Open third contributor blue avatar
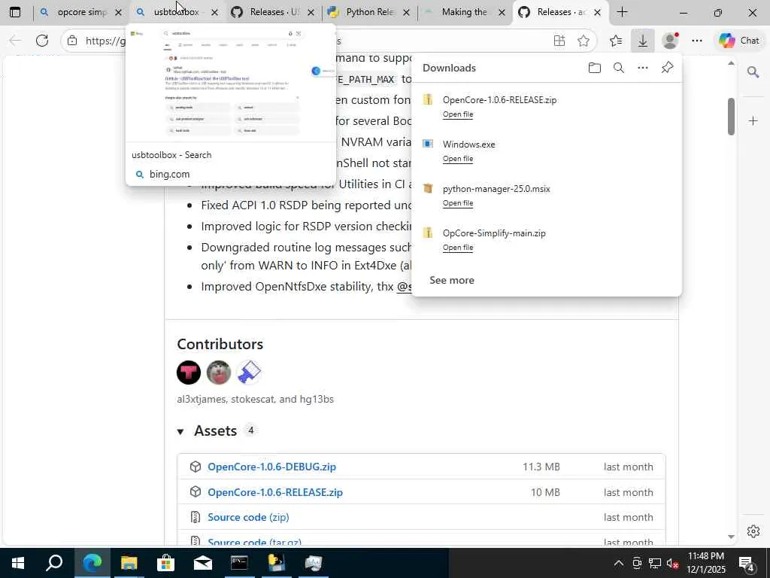 tap(248, 372)
